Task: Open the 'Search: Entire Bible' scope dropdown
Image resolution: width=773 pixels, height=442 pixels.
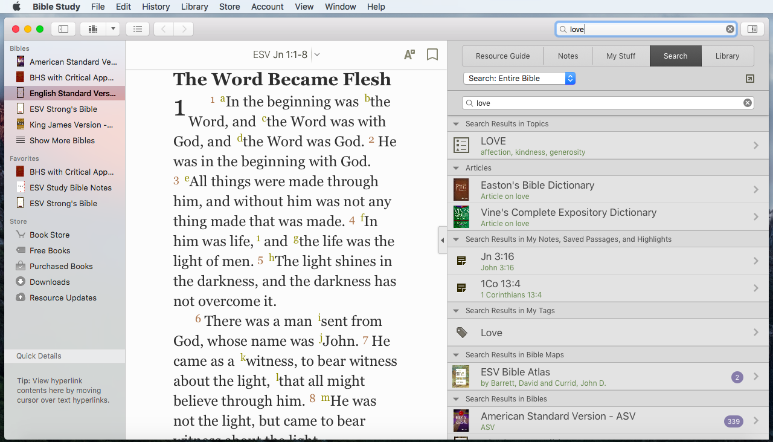Action: 519,78
